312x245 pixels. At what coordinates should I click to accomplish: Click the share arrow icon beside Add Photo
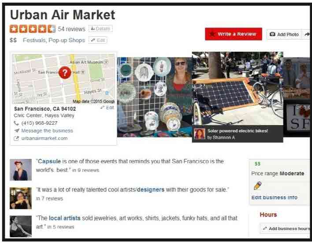(307, 34)
